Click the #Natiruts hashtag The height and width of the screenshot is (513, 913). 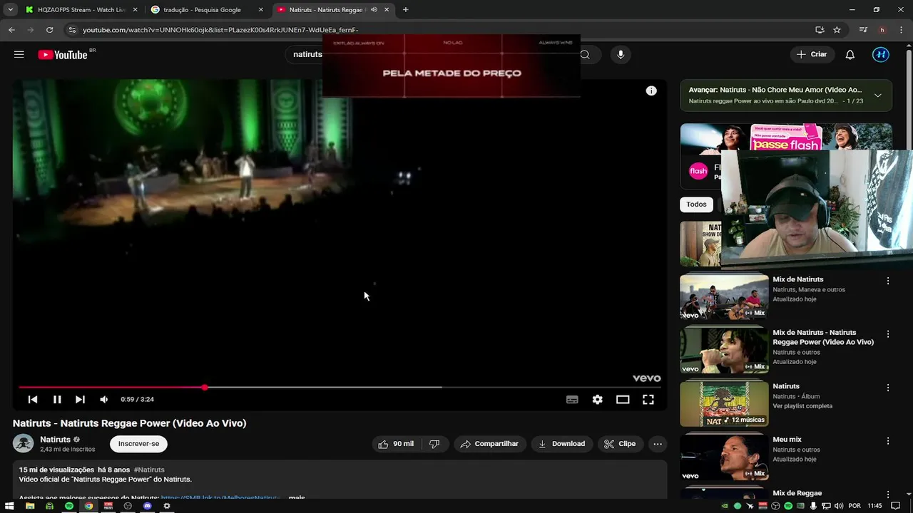point(149,470)
